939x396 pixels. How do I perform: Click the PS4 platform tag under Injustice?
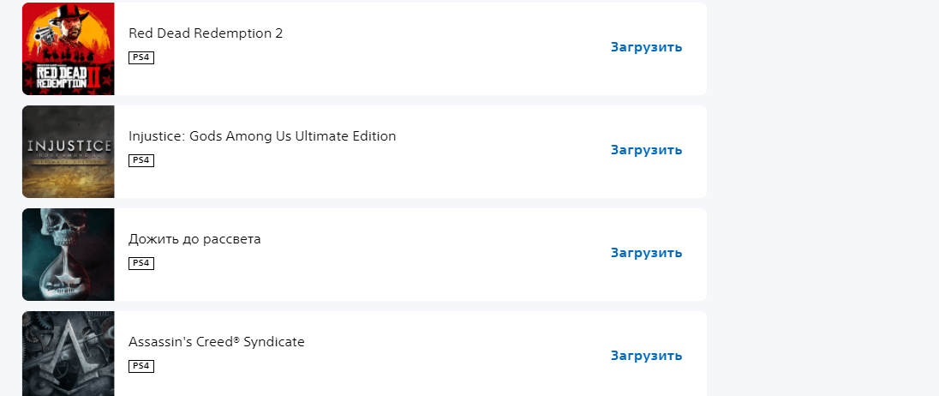click(141, 160)
